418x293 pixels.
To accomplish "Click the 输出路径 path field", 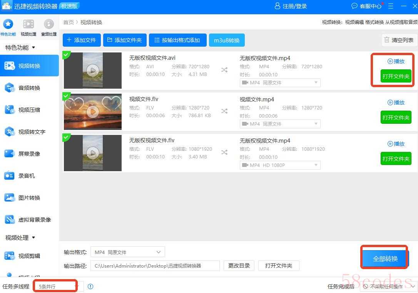I will (155, 266).
